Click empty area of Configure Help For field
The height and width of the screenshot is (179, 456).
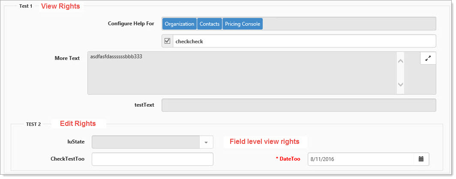click(x=349, y=24)
